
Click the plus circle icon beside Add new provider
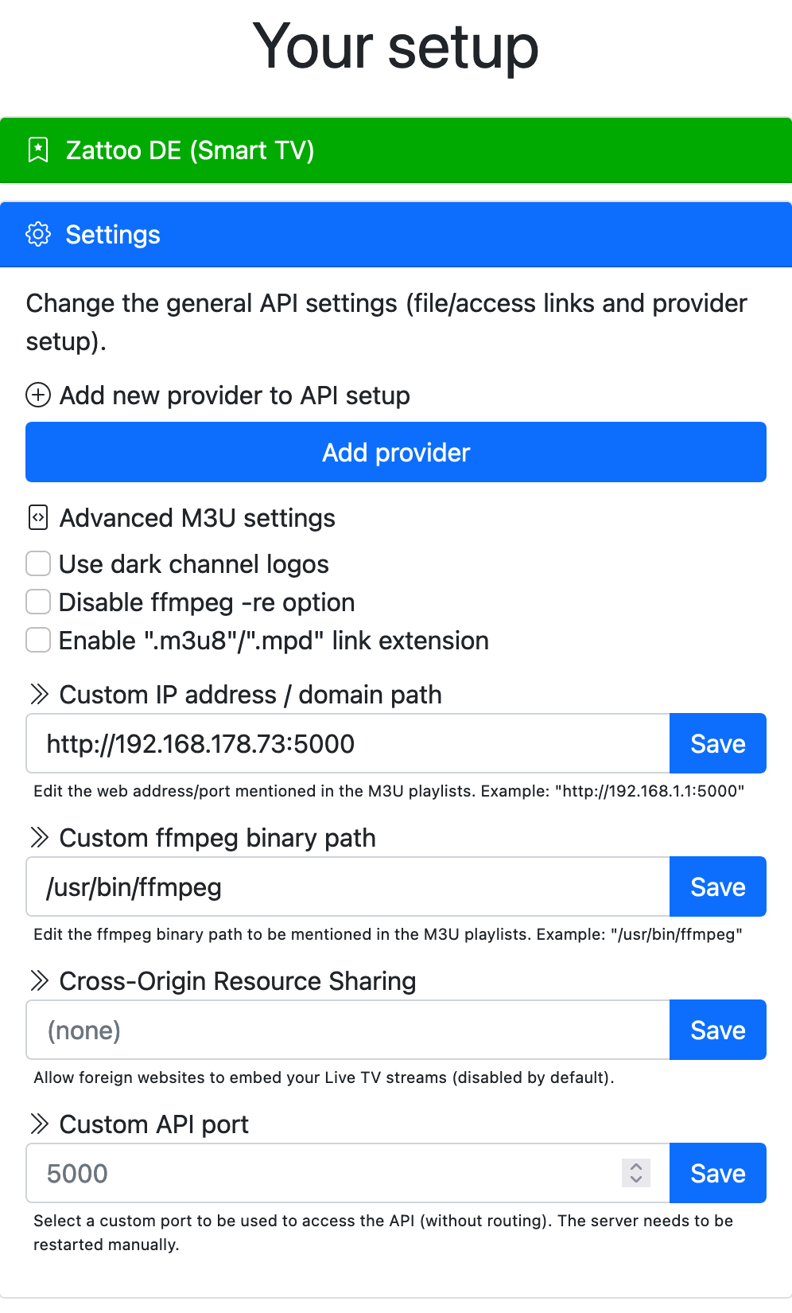[x=38, y=395]
